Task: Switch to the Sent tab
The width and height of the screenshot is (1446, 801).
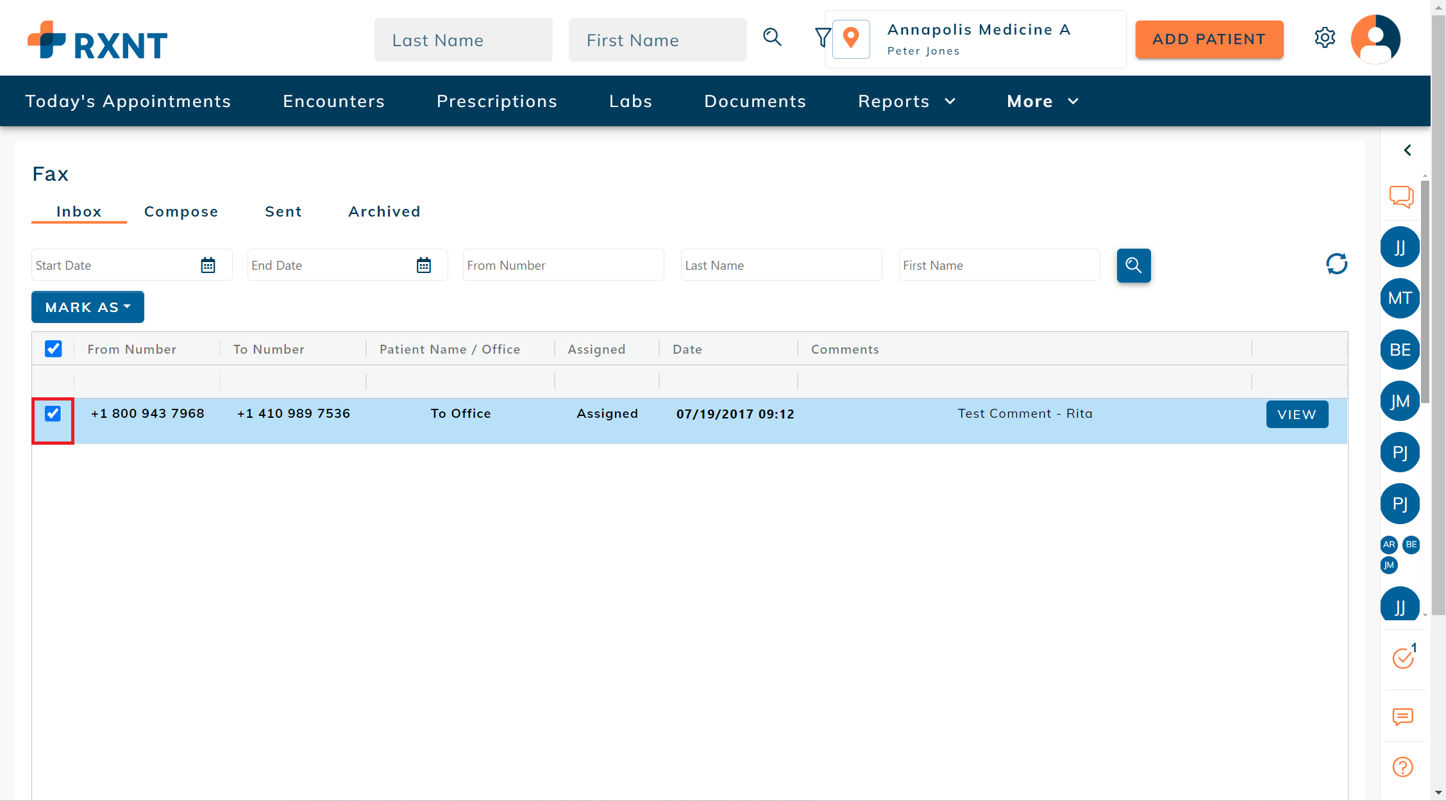Action: click(x=283, y=211)
